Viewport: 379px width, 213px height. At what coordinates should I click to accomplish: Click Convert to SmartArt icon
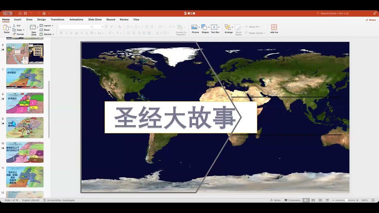coord(180,28)
